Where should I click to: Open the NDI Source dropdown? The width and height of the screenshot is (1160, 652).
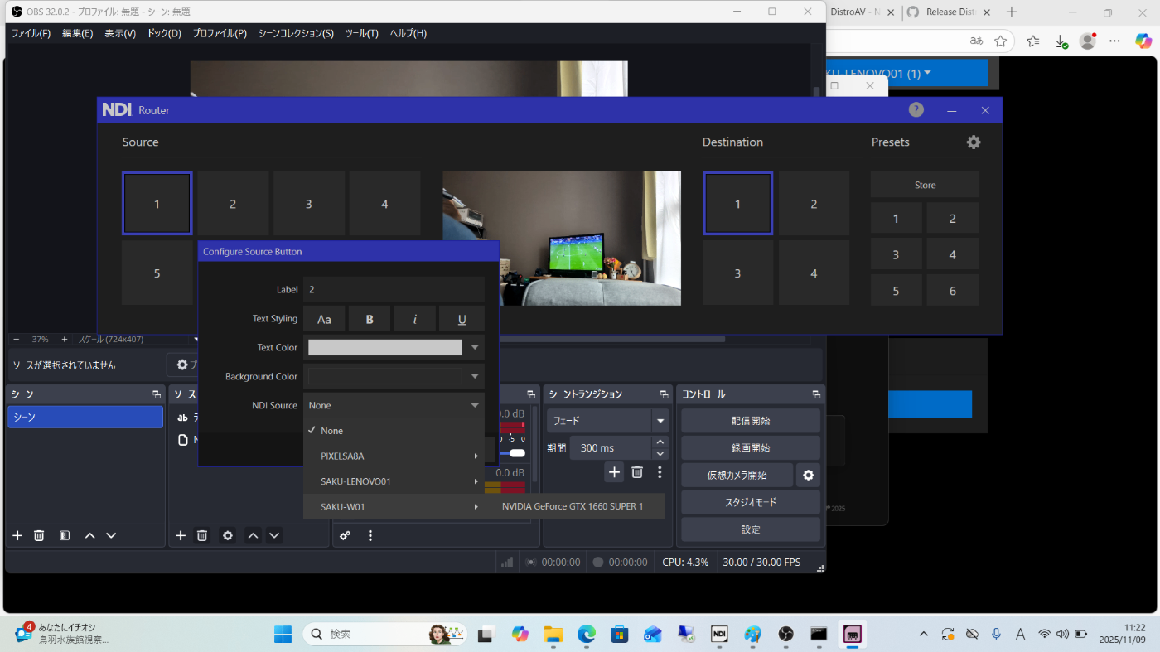coord(394,405)
